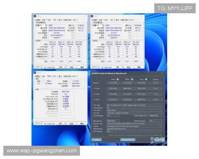Viewport: 199px width, 159px height.
Task: Click XMP-7600 column header in slot #2 window
Action: click(x=79, y=42)
